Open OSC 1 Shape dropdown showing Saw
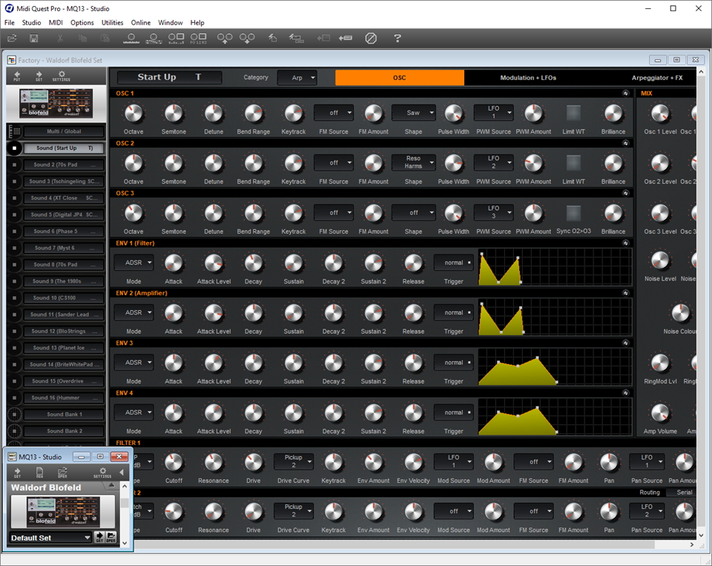712x566 pixels. pos(413,113)
